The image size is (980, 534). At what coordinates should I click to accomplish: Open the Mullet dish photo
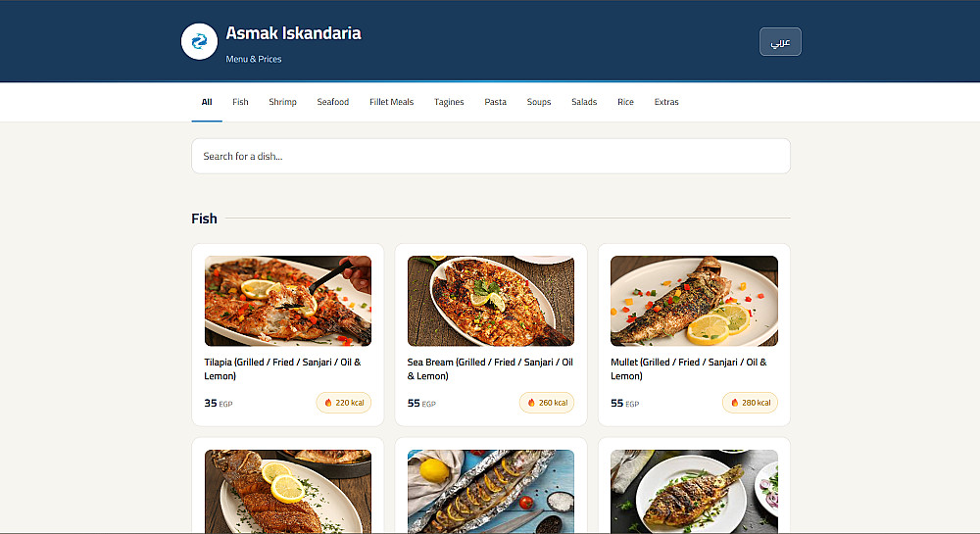(694, 301)
